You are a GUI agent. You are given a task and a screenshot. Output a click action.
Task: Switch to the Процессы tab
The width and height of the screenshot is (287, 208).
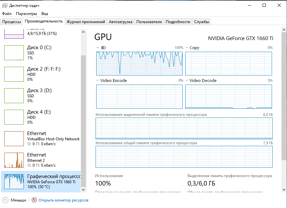(11, 22)
